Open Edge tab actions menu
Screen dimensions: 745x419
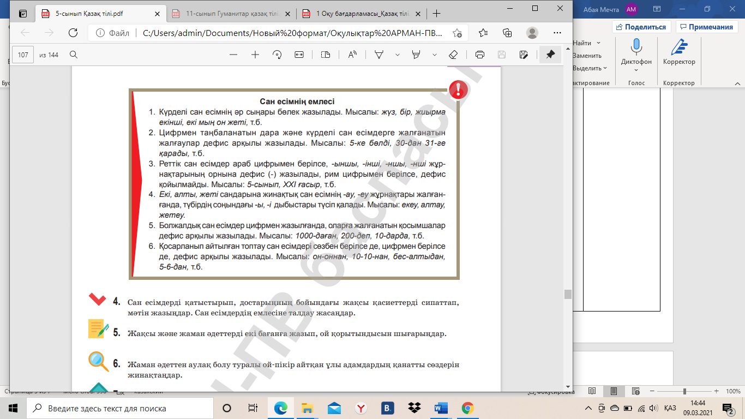(22, 14)
